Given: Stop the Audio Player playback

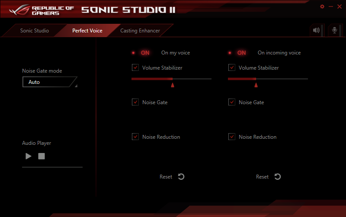Looking at the screenshot, I should click(42, 156).
